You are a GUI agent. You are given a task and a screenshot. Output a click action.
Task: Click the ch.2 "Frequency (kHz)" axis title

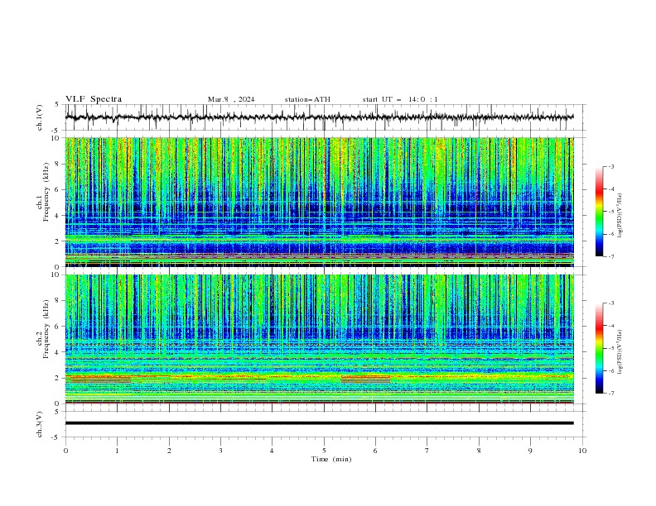click(x=46, y=329)
